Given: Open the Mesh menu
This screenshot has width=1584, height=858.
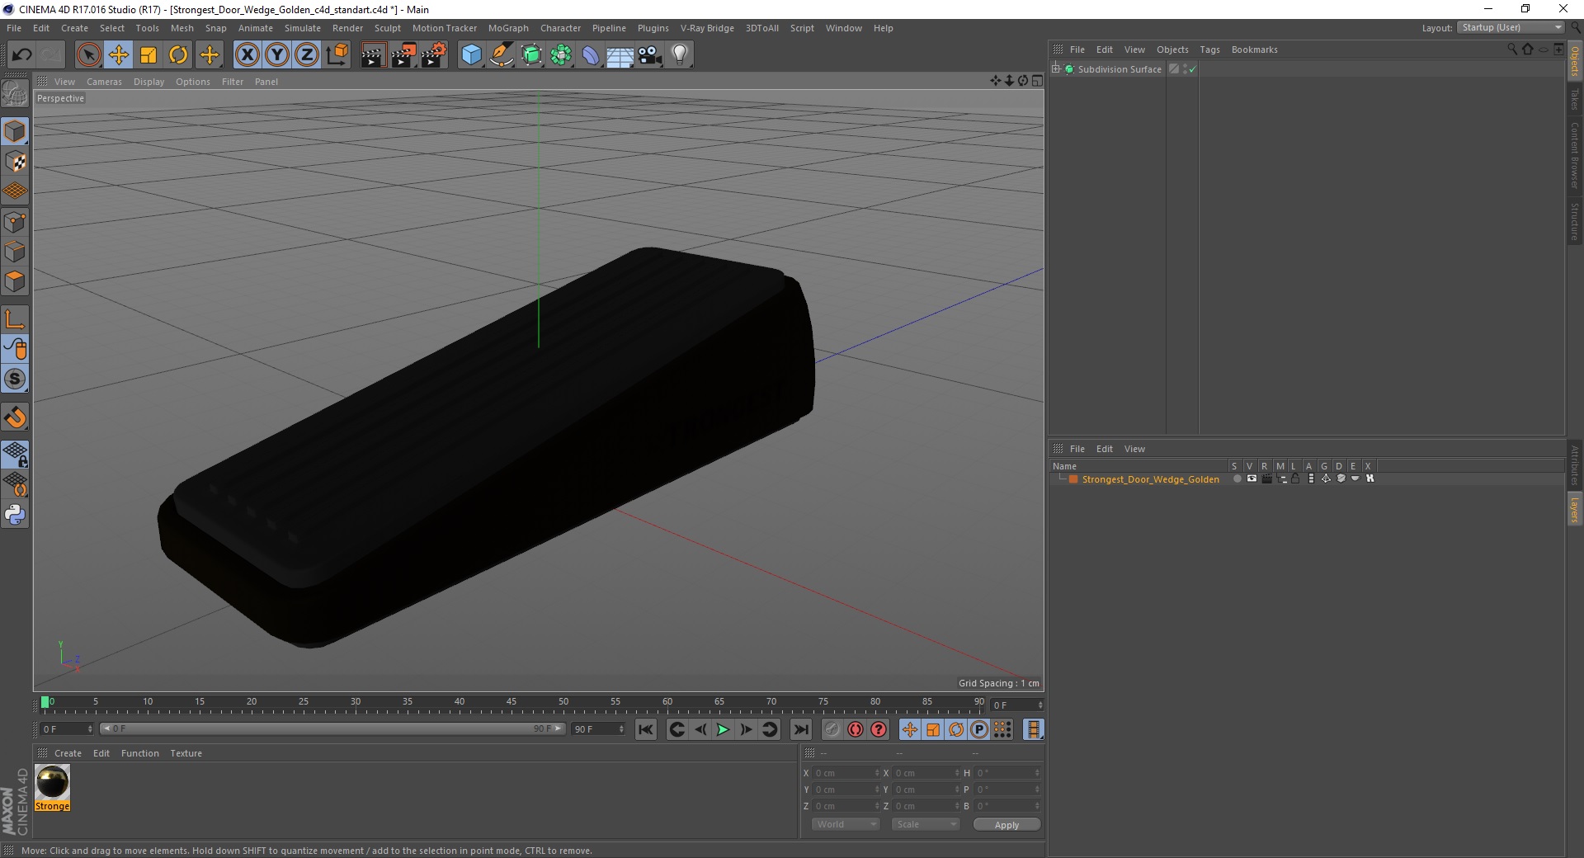Looking at the screenshot, I should 181,28.
